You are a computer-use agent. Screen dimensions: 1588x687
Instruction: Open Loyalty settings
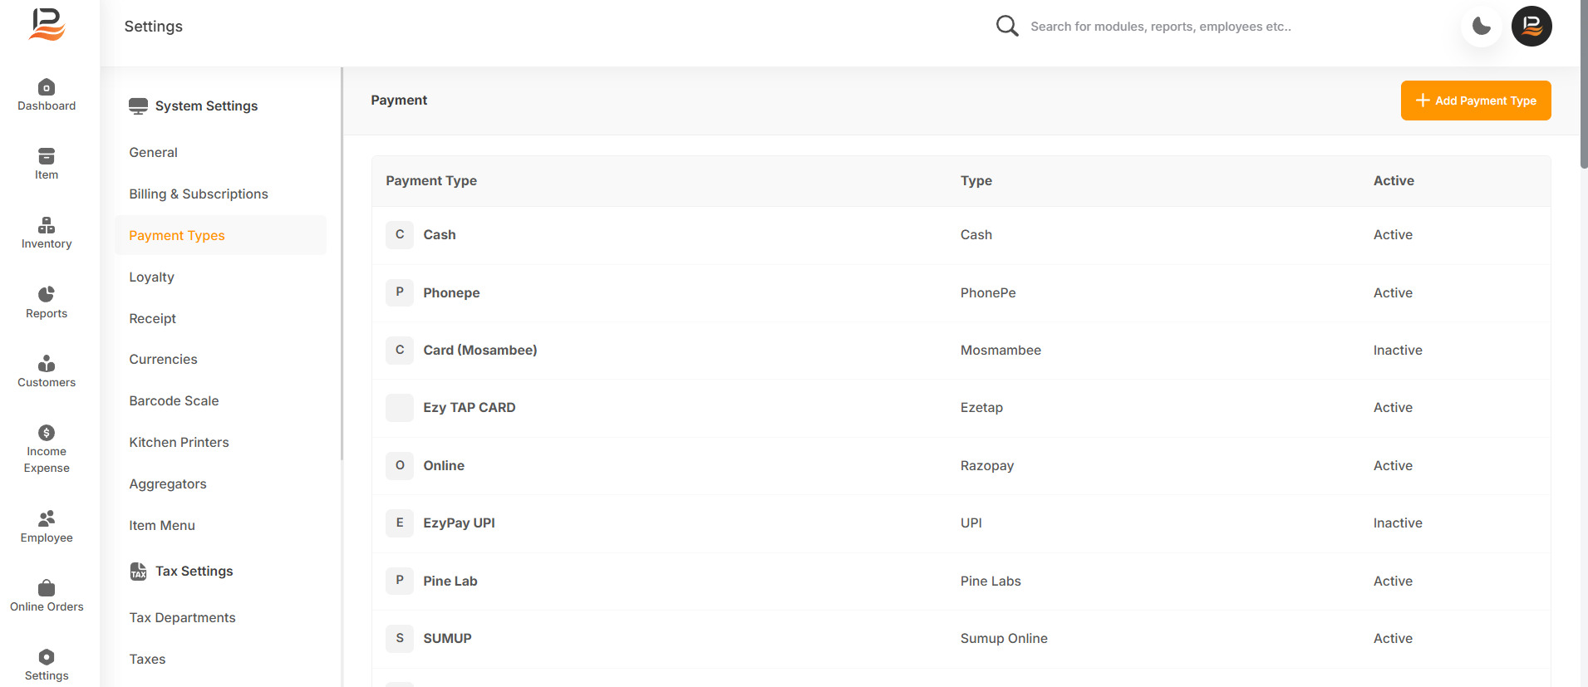[151, 277]
